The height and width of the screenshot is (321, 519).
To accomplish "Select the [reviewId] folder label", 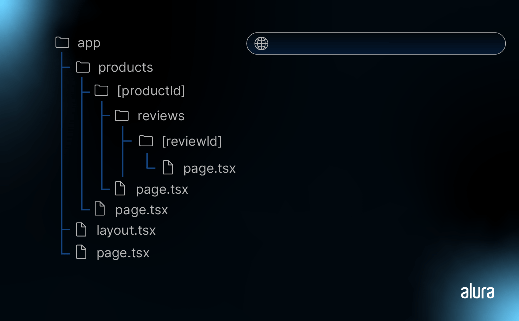I will (x=192, y=141).
